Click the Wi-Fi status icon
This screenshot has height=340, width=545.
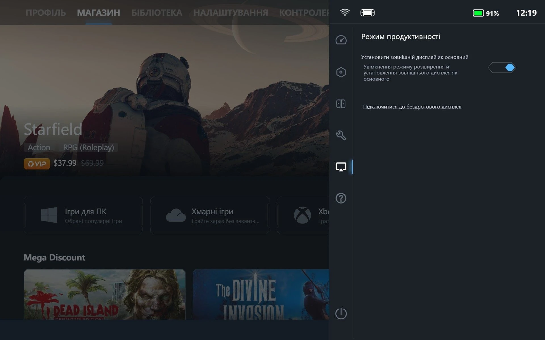click(345, 12)
